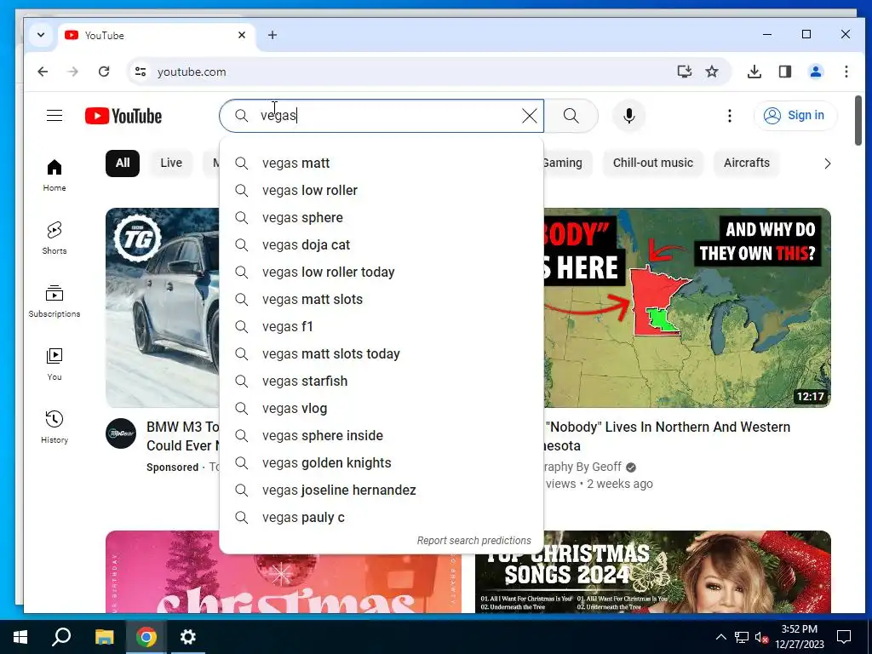
Task: Toggle Chrome side panel
Action: pos(784,72)
